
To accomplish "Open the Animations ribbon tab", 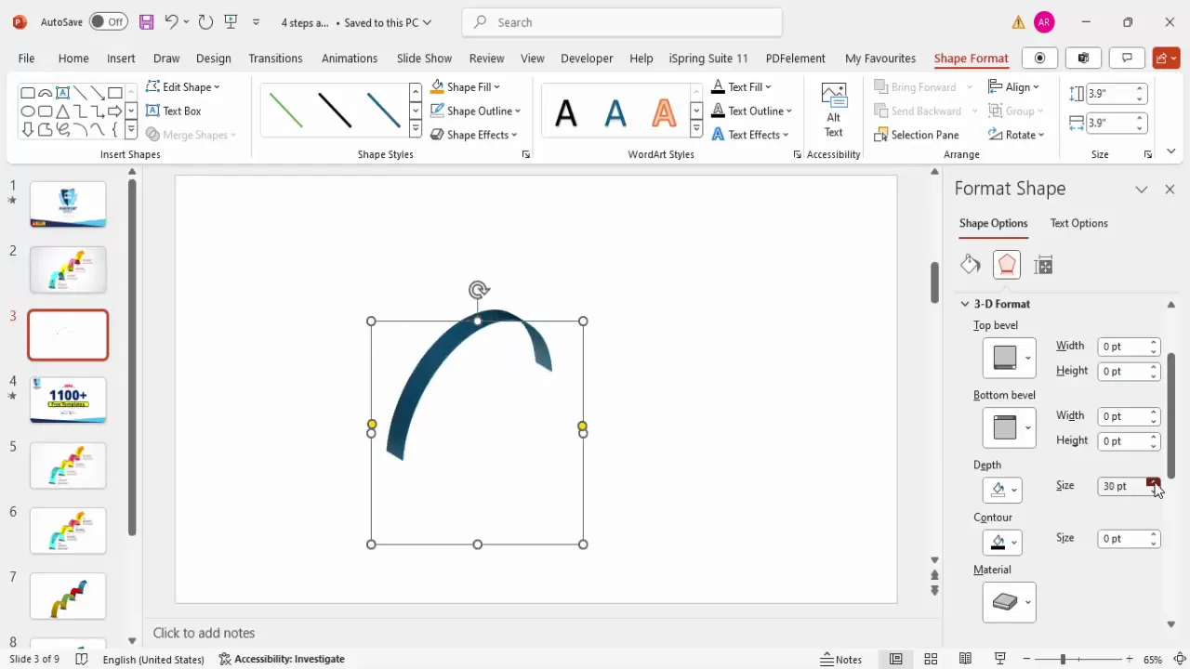I will click(x=350, y=58).
